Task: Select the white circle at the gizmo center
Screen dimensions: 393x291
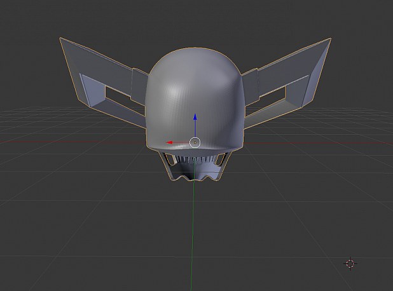Action: pos(195,142)
